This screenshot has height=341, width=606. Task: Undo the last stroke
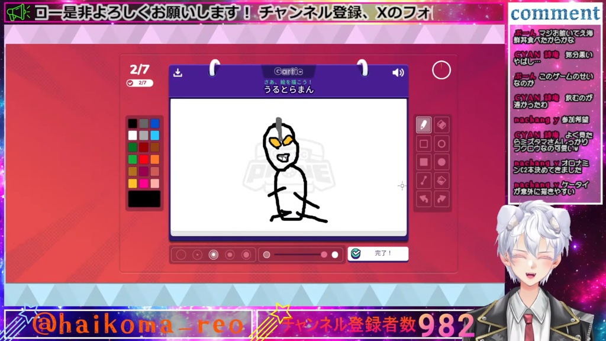(424, 199)
